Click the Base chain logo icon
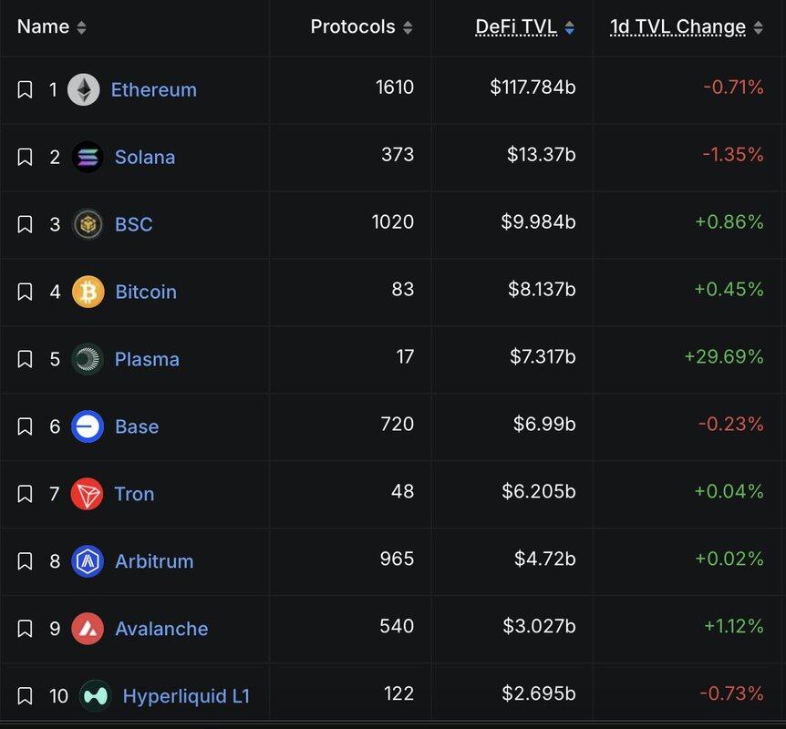 [x=88, y=426]
